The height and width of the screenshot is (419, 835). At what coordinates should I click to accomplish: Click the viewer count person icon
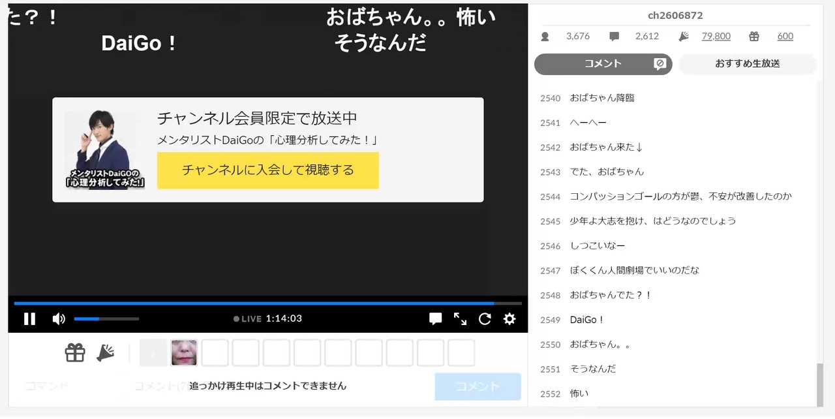click(546, 37)
